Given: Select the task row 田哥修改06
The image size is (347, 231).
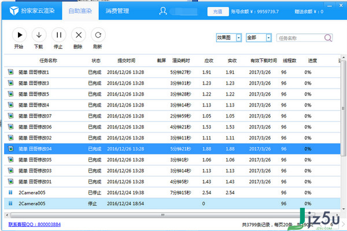Looking at the screenshot, I should coord(172,127).
